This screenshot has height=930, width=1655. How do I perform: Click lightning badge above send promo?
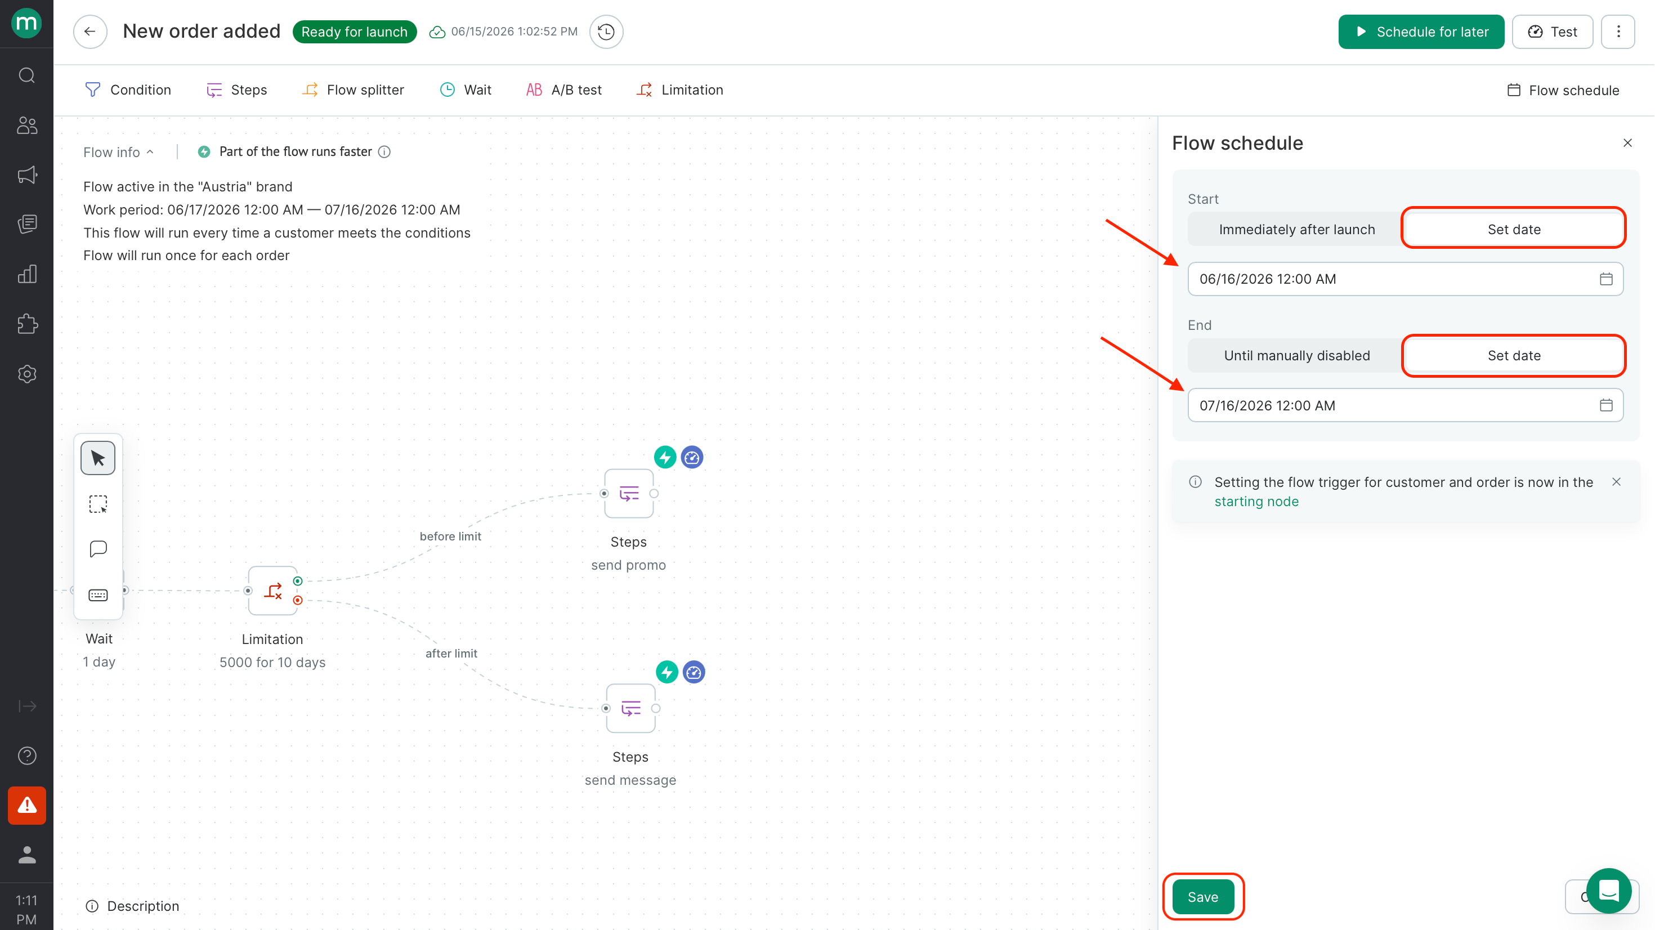tap(665, 458)
